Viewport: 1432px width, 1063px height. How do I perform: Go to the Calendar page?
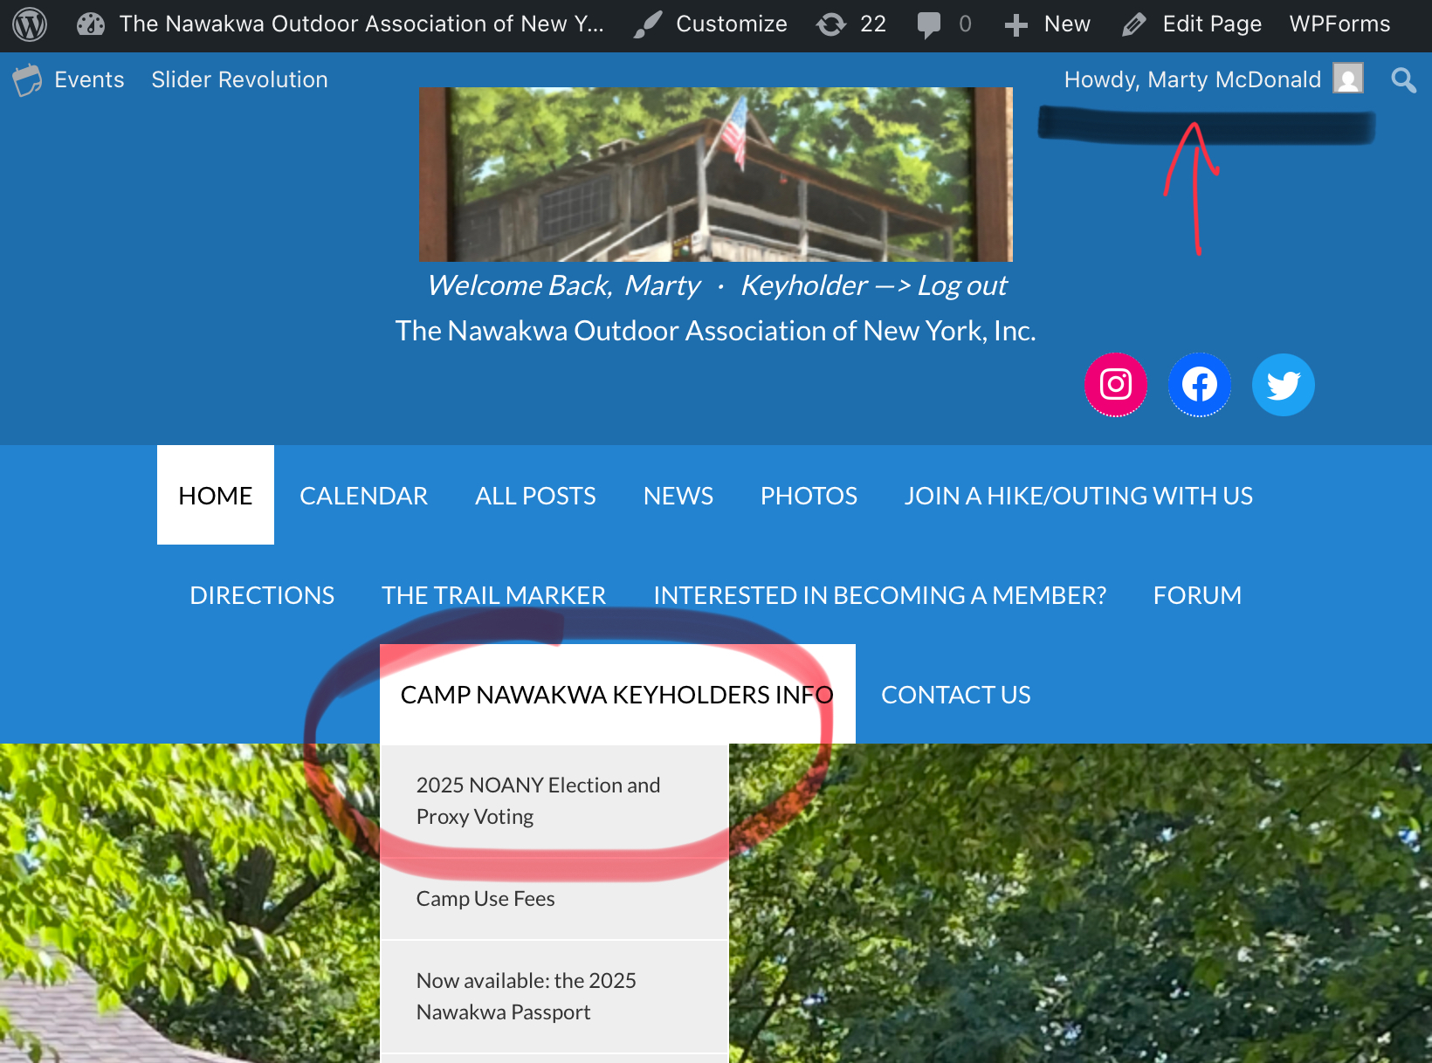tap(363, 496)
